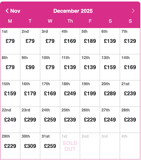Select the 16th at £179
Viewport: 141px width, 162px height.
[30, 93]
